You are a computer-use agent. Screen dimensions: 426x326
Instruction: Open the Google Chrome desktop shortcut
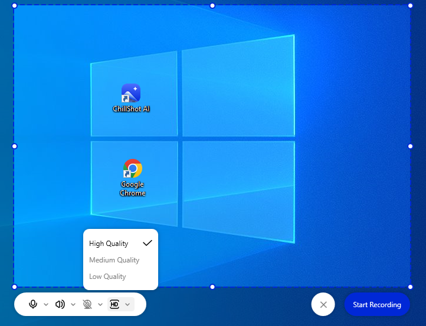[133, 178]
